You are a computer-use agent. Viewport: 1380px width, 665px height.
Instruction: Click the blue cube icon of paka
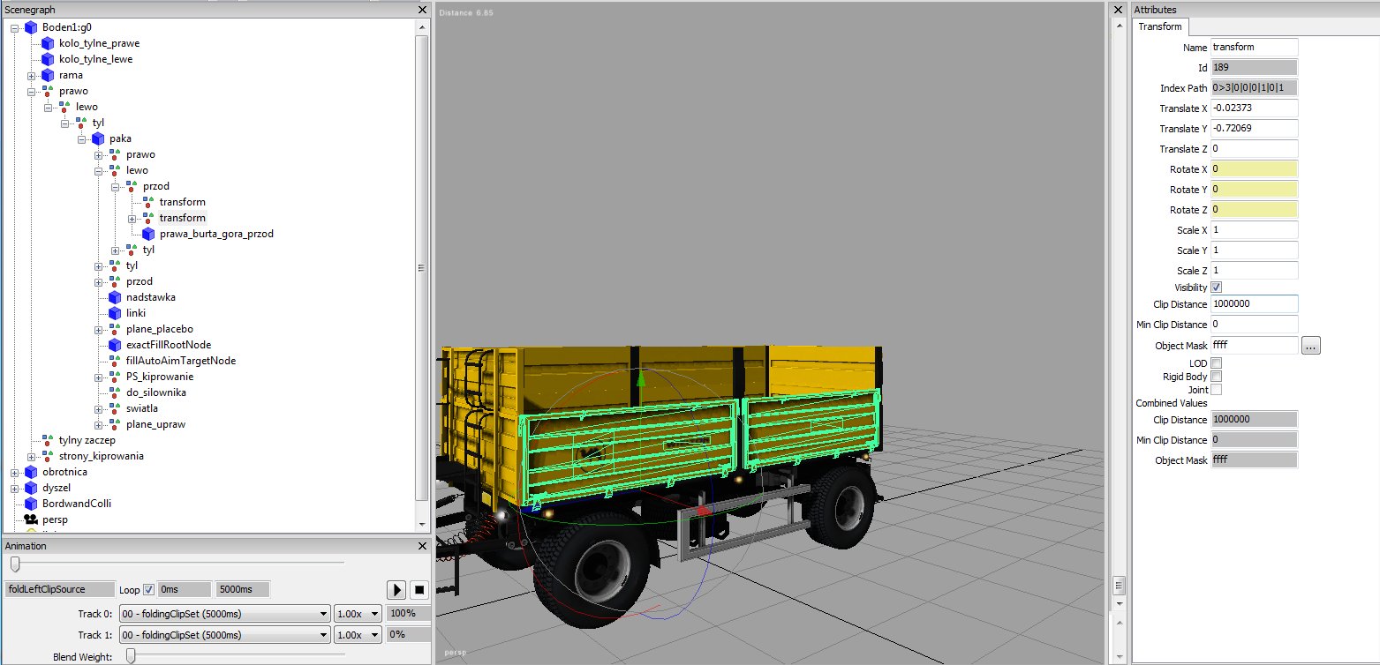coord(98,138)
